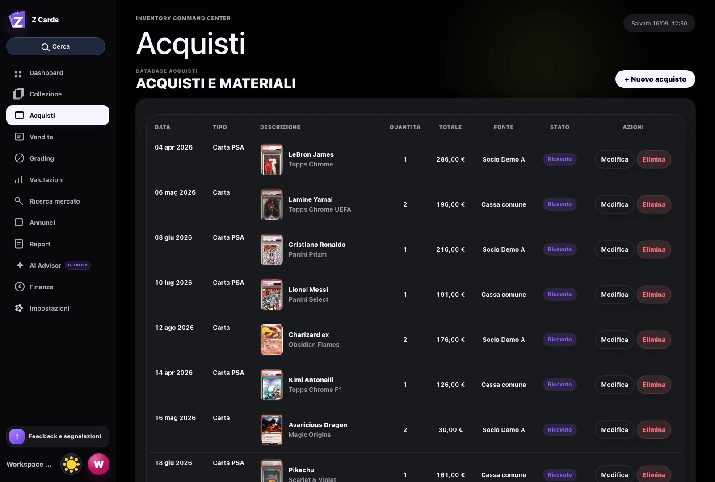The image size is (715, 482).
Task: View the Avaricious Dragon card image
Action: (x=272, y=430)
